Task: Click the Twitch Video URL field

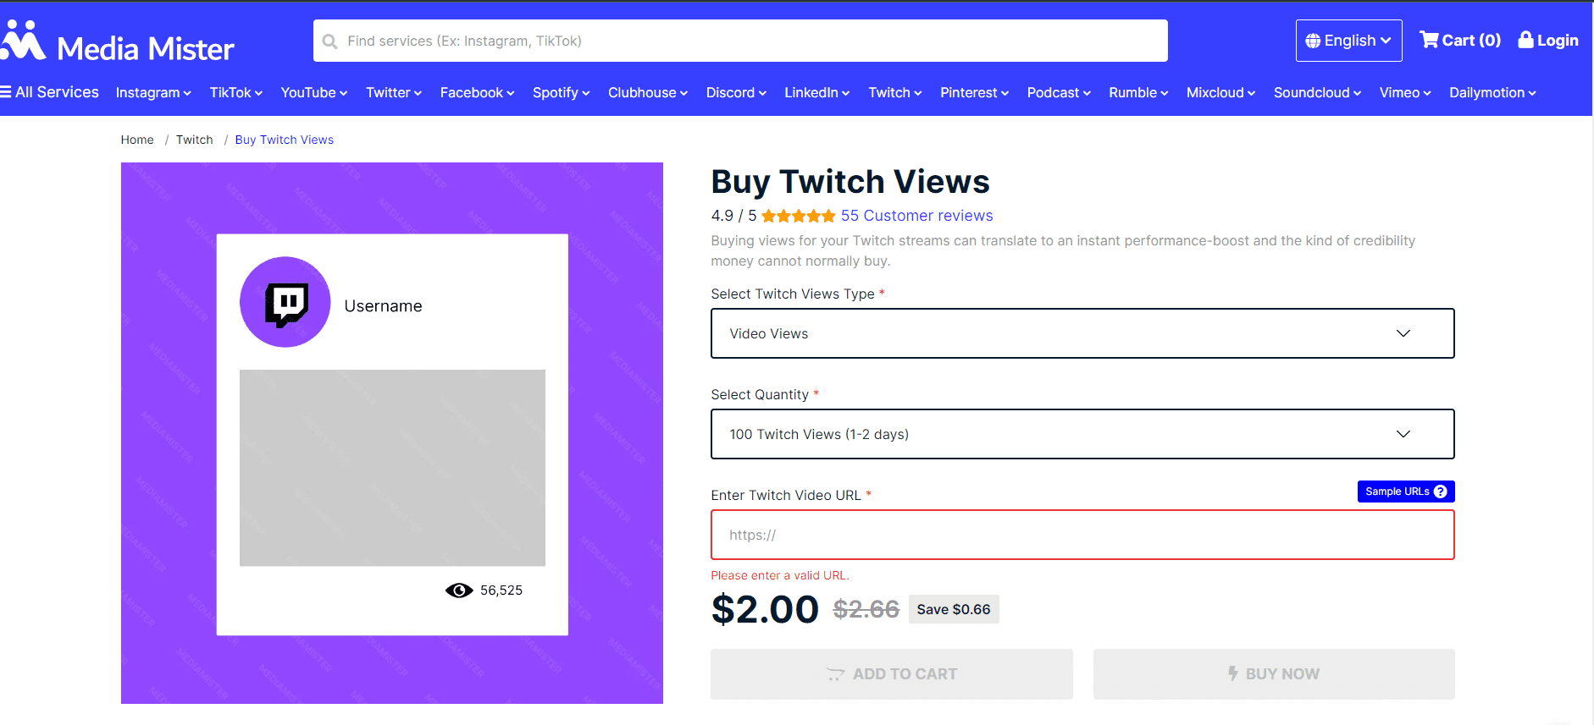Action: (1082, 535)
